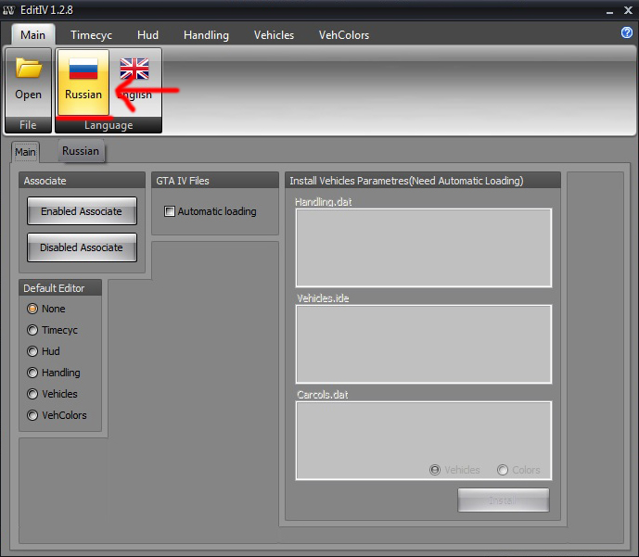This screenshot has height=557, width=639.
Task: Click inside the Vehicles.ide text area
Action: pos(424,345)
